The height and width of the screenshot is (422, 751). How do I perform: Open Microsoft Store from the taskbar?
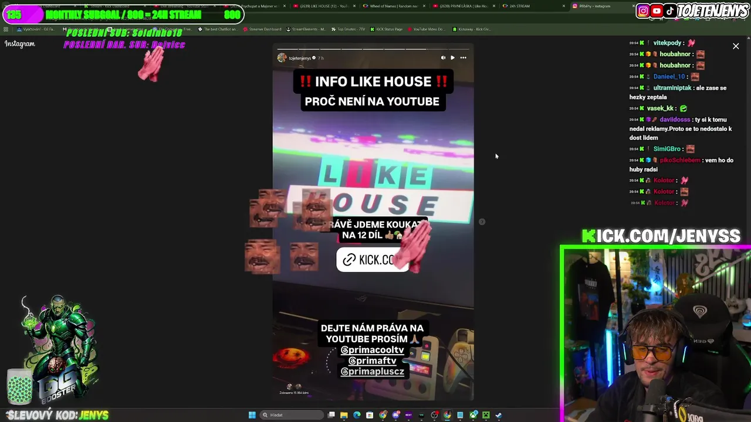[x=370, y=415]
